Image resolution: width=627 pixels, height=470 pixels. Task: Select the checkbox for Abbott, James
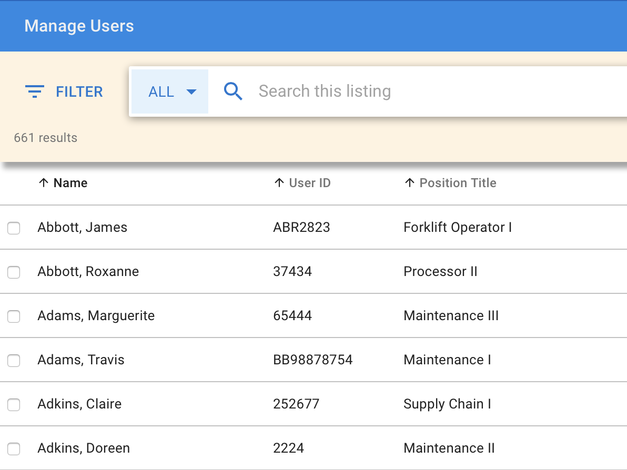pos(14,228)
